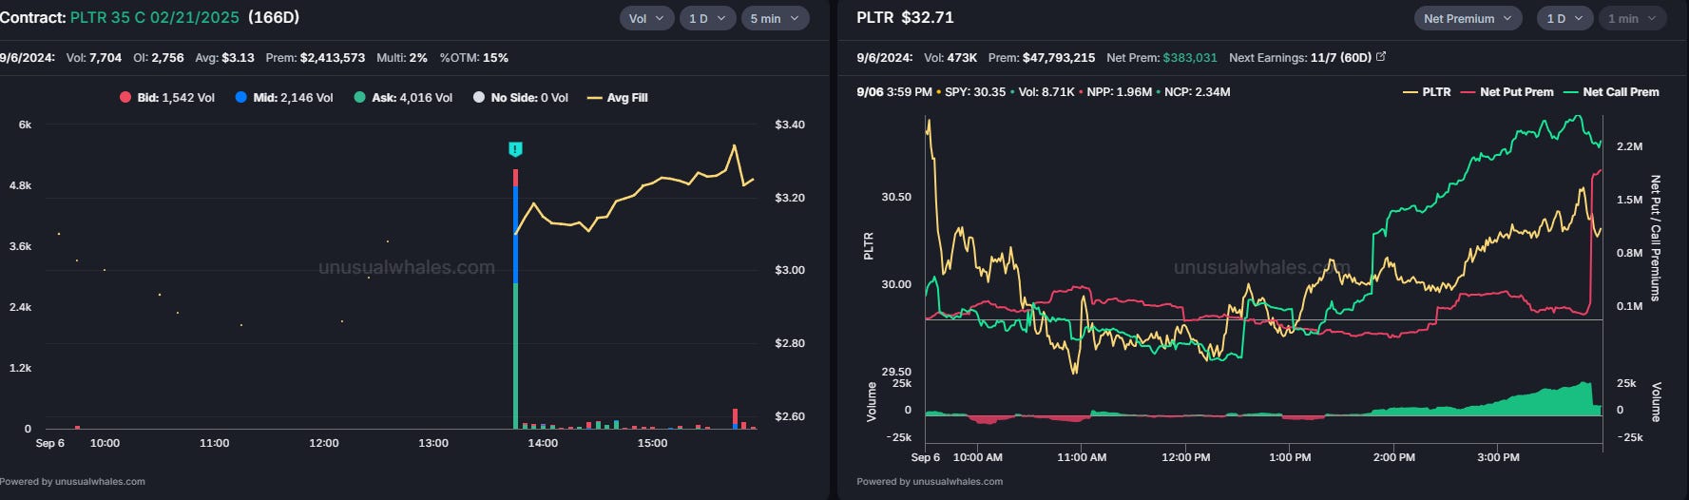Image resolution: width=1689 pixels, height=500 pixels.
Task: Toggle the Mid volume legend item
Action: (x=284, y=98)
